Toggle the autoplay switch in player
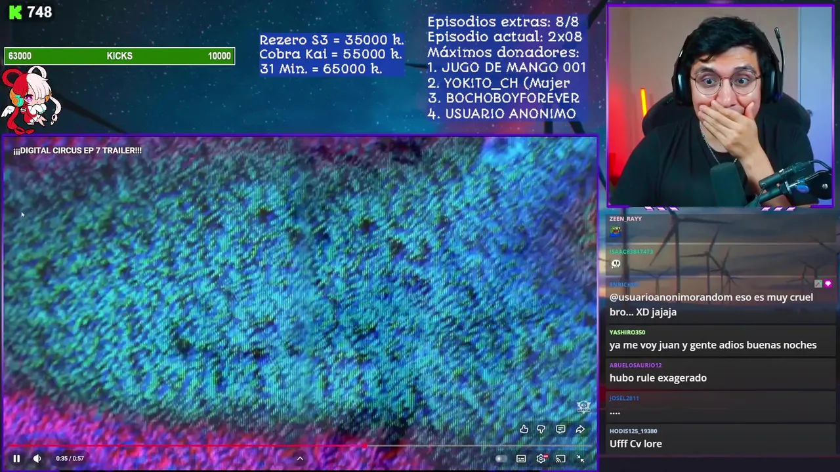Image resolution: width=840 pixels, height=472 pixels. [501, 459]
